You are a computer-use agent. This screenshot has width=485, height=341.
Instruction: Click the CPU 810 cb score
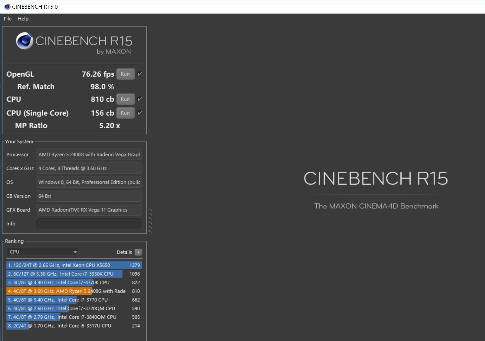tap(103, 99)
